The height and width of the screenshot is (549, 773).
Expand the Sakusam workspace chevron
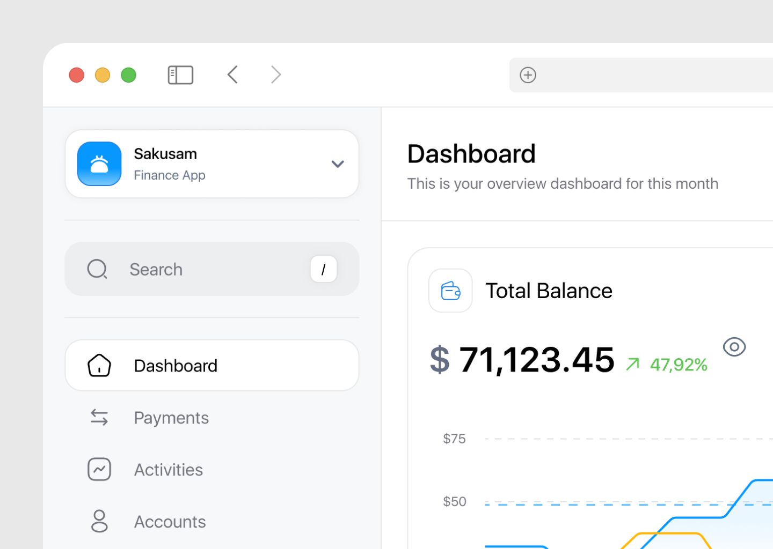[338, 164]
